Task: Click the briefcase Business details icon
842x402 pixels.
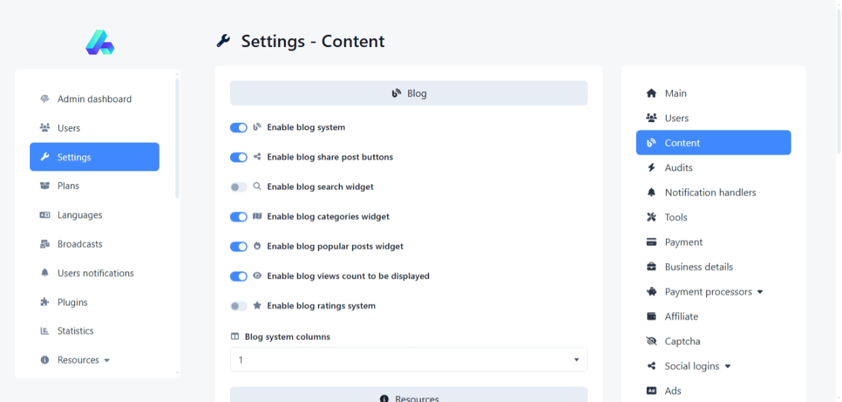Action: point(651,267)
